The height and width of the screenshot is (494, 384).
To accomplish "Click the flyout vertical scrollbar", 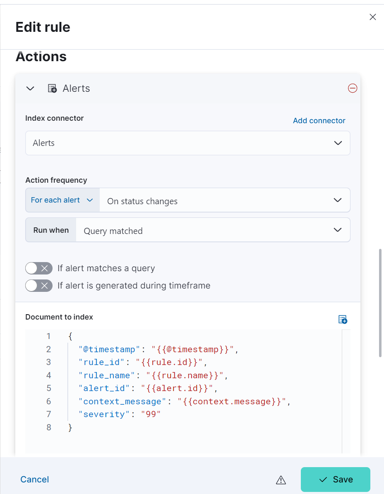I will point(380,303).
